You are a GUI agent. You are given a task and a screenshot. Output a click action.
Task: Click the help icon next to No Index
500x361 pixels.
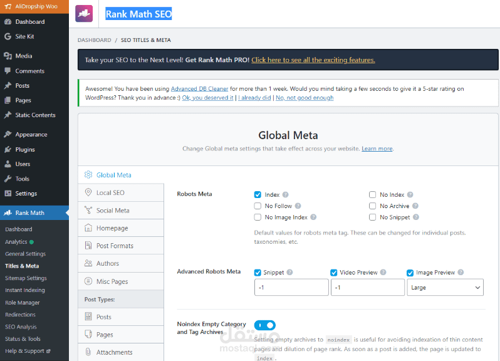tap(410, 194)
